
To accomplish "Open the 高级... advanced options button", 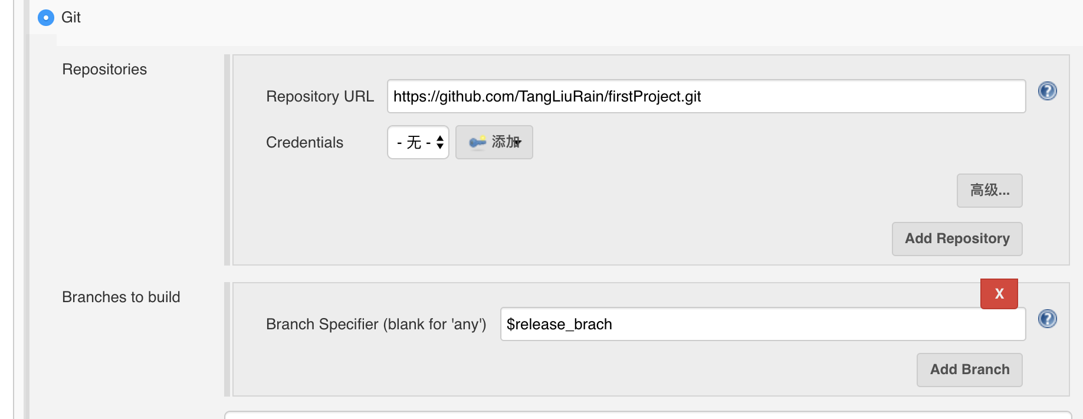I will pos(989,191).
